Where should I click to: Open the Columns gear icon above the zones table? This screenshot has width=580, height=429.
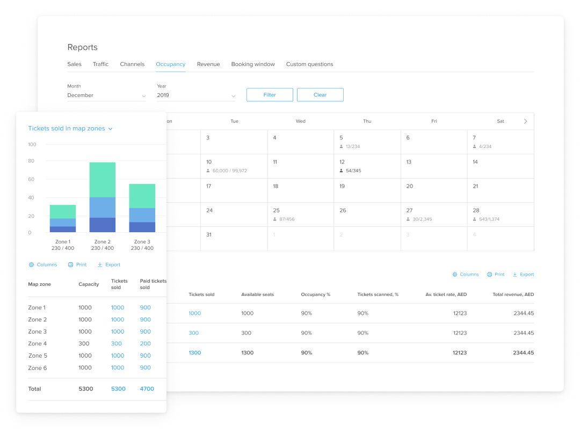tap(31, 264)
